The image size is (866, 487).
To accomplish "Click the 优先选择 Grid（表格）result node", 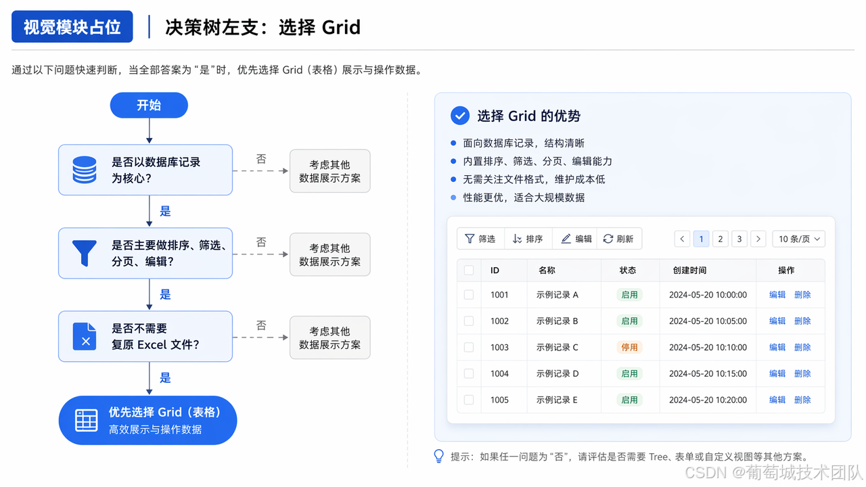I will point(147,420).
